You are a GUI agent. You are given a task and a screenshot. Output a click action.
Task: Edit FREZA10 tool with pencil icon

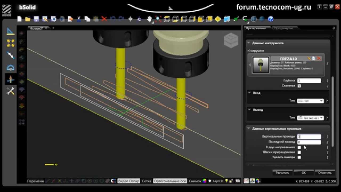(x=309, y=58)
